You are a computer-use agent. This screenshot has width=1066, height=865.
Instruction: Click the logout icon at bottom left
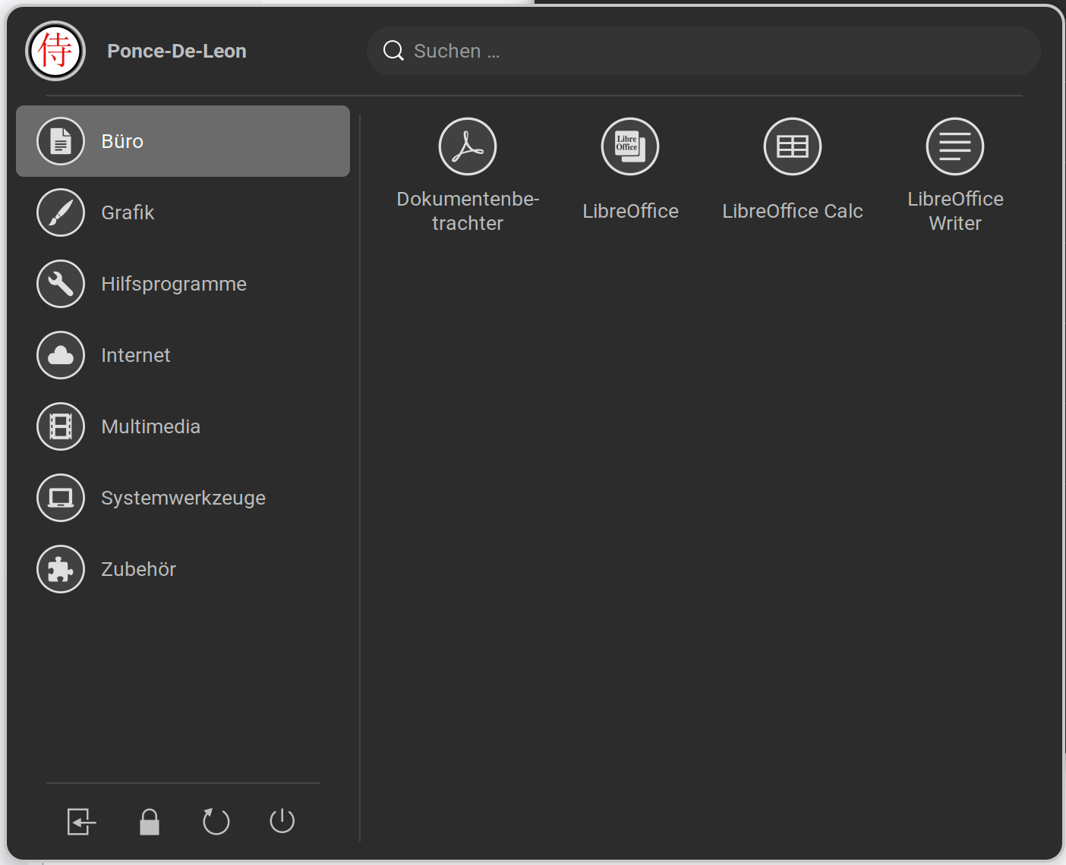(x=81, y=821)
